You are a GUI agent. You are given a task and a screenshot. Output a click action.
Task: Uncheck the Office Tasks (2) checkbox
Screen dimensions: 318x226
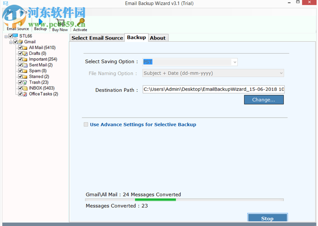(20, 94)
